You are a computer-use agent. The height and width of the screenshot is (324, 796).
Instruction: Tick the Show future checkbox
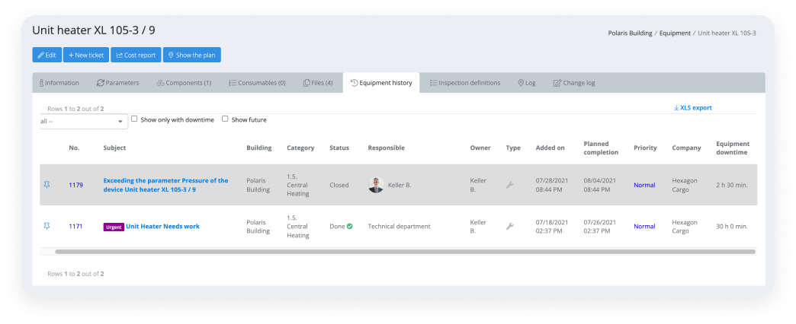(225, 119)
